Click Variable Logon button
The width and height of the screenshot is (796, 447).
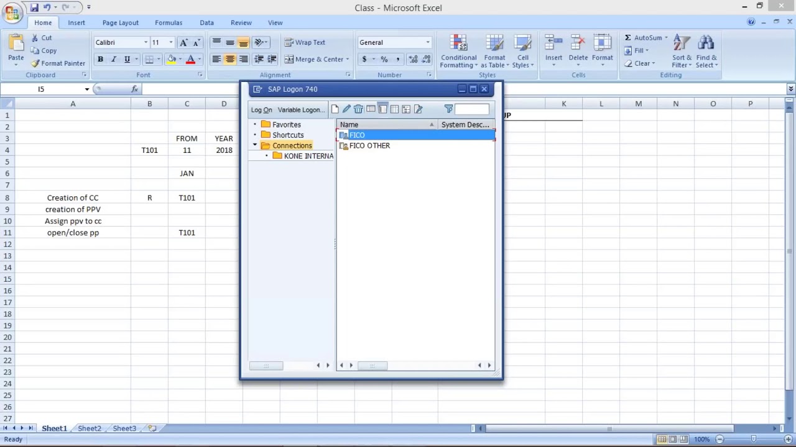[300, 110]
